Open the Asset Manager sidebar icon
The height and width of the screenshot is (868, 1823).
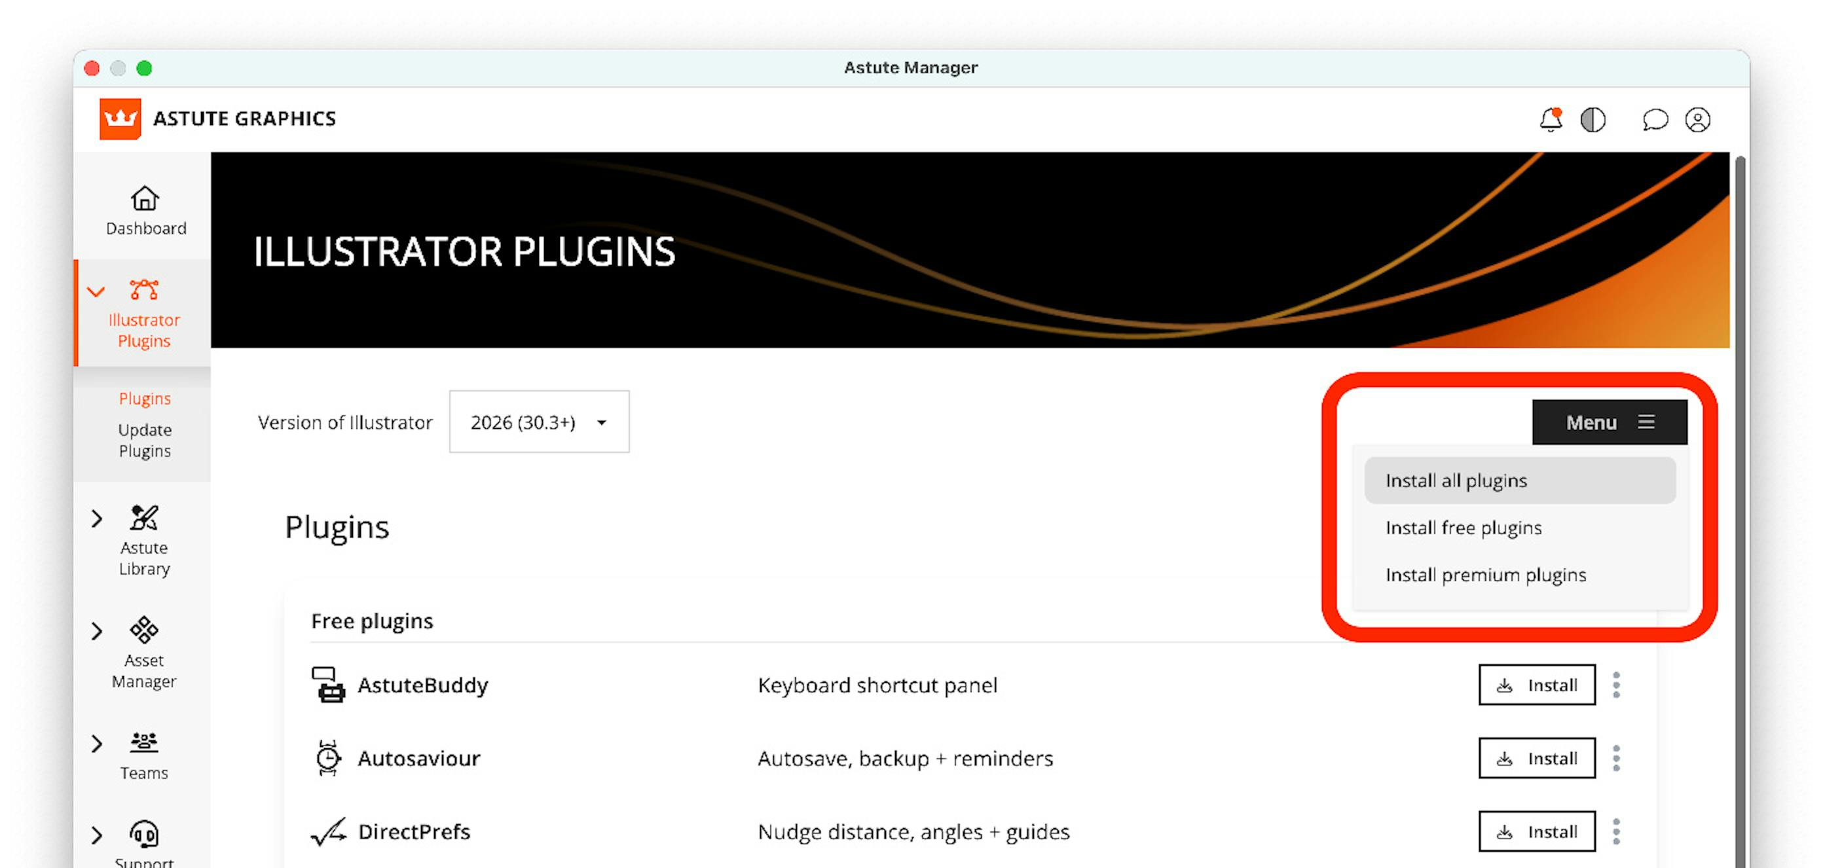click(144, 630)
